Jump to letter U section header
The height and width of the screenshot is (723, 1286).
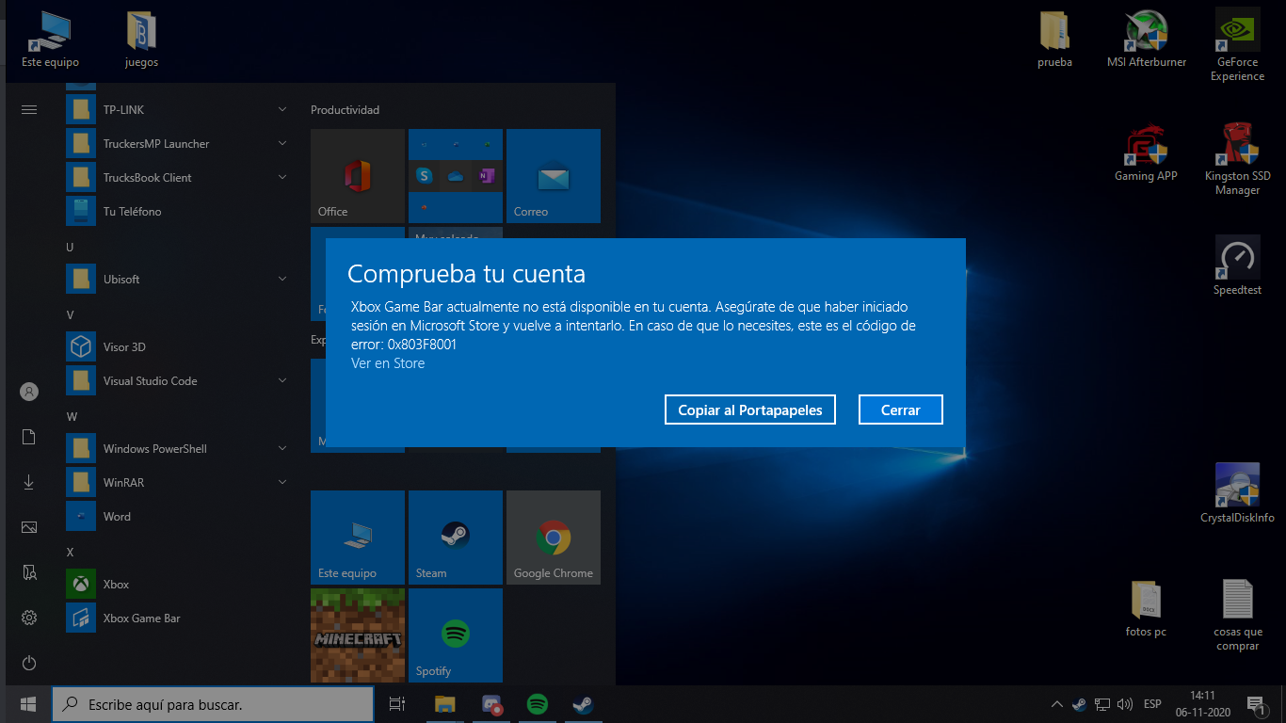coord(70,247)
